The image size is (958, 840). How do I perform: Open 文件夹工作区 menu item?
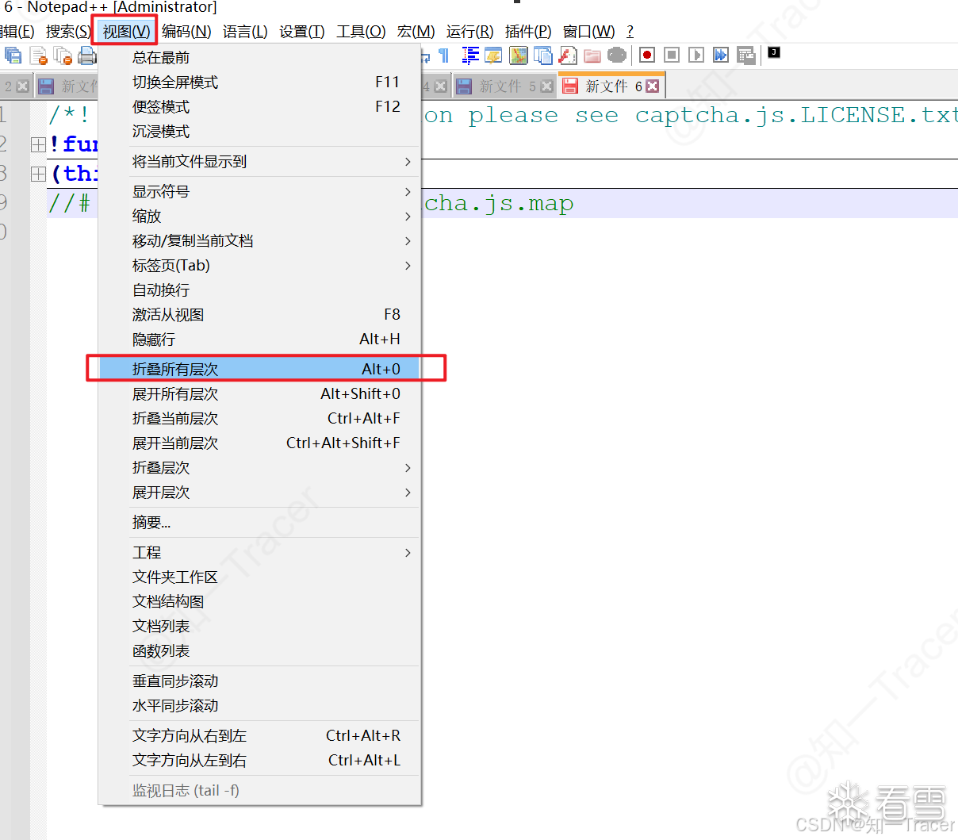[259, 577]
